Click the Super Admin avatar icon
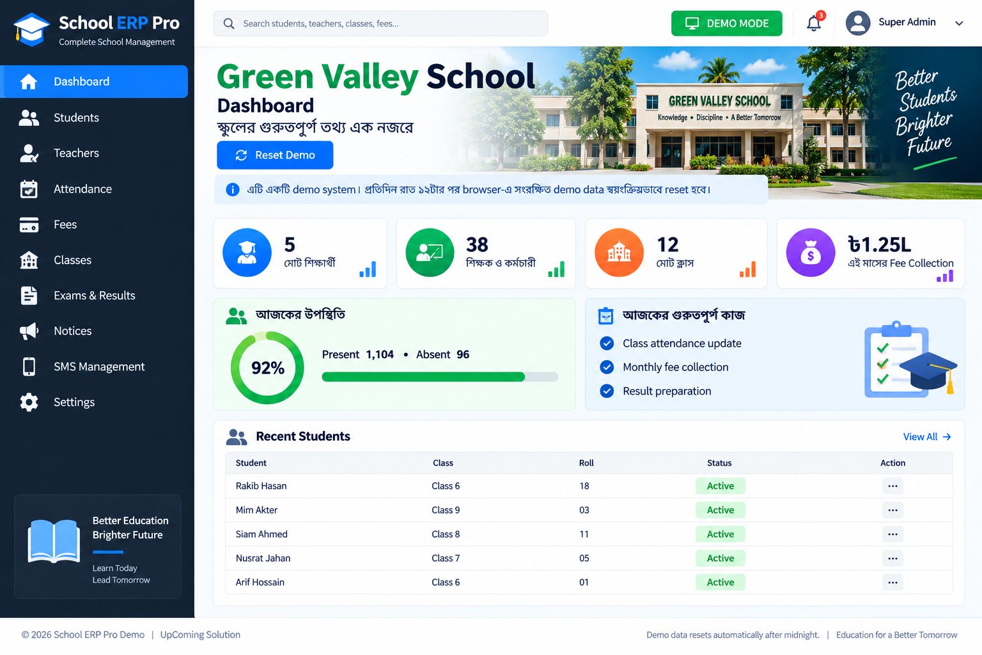Image resolution: width=982 pixels, height=655 pixels. tap(858, 23)
